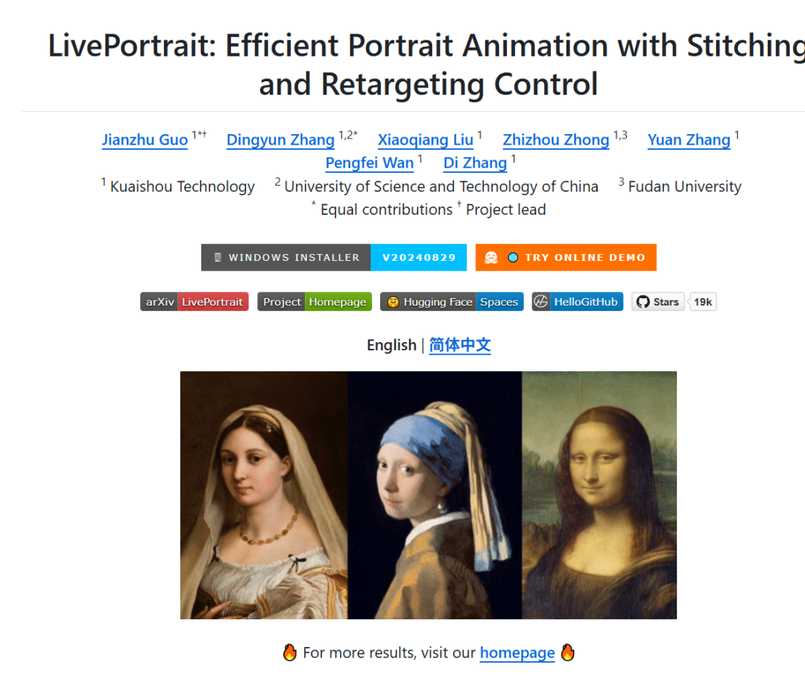This screenshot has width=805, height=685.
Task: Open Yuan Zhang author link
Action: coord(689,139)
